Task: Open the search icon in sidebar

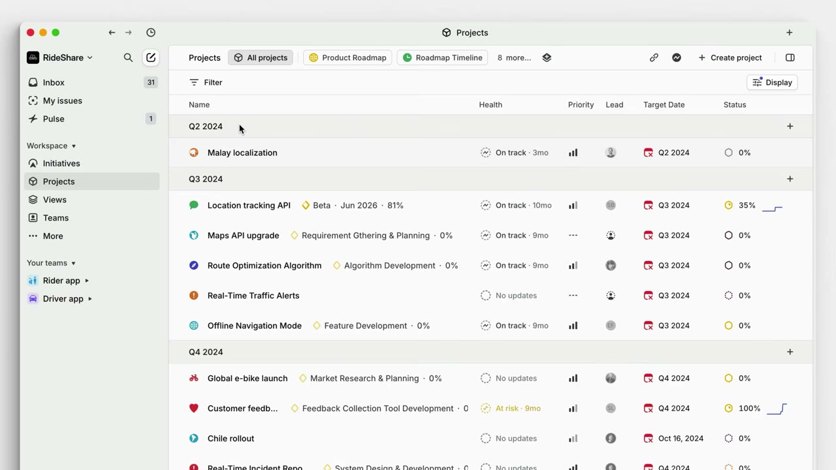Action: point(128,57)
